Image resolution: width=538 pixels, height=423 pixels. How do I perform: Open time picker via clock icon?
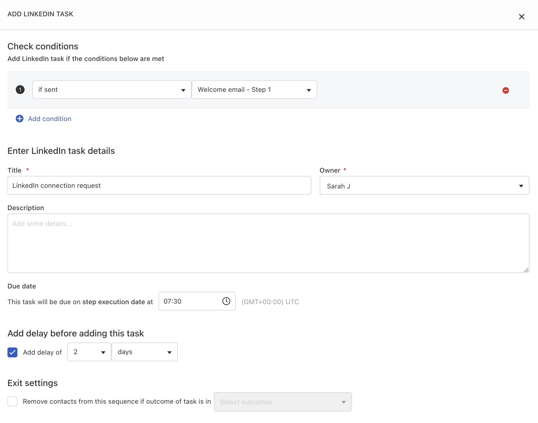226,301
